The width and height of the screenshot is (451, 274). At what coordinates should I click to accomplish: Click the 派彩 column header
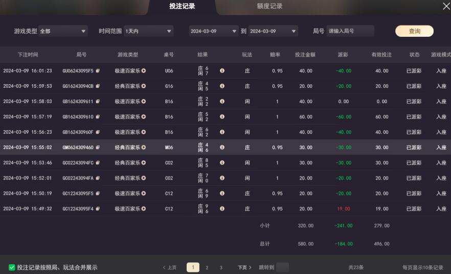point(343,55)
